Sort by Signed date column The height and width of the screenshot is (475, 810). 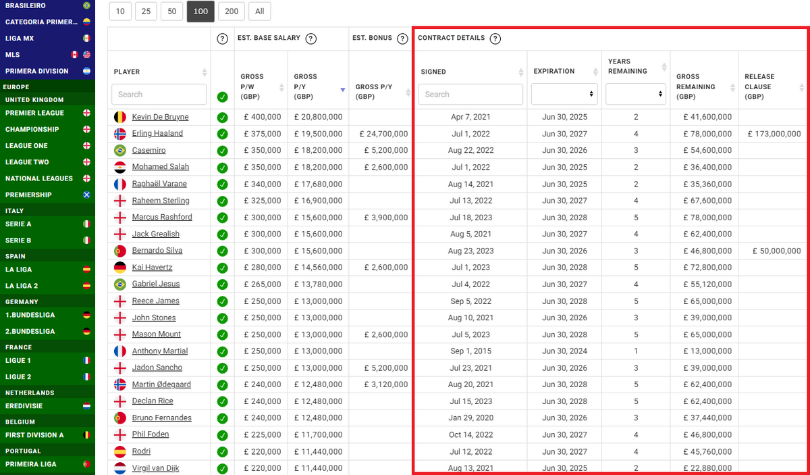pos(521,72)
